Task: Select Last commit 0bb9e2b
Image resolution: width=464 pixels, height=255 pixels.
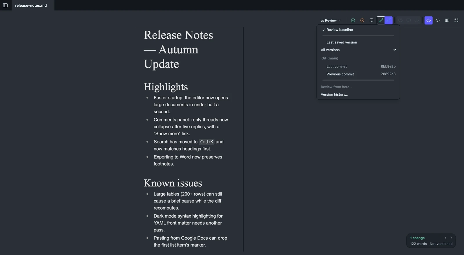Action: (358, 67)
